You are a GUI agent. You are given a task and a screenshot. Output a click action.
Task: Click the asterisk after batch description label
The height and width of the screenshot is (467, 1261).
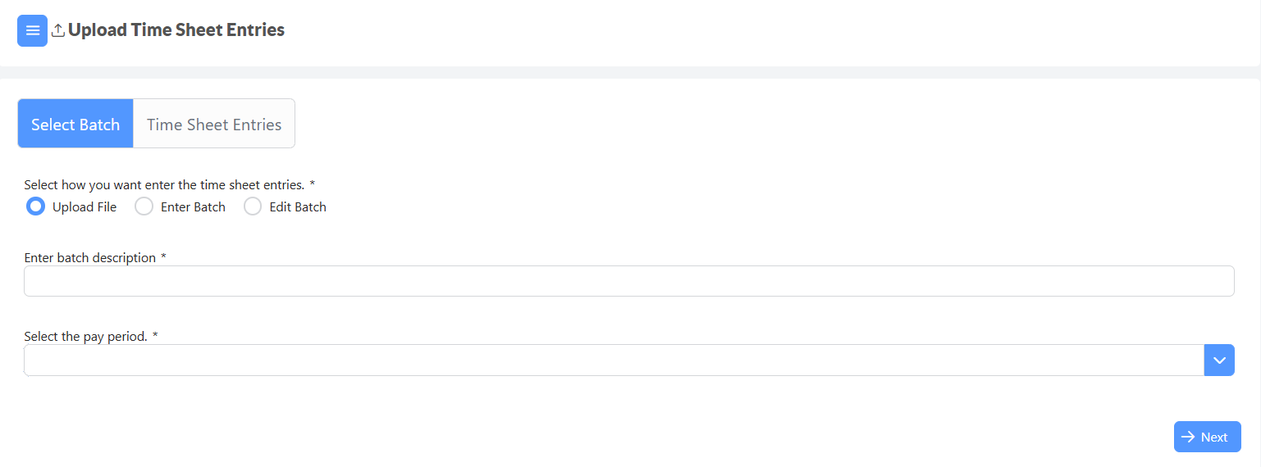pos(163,256)
